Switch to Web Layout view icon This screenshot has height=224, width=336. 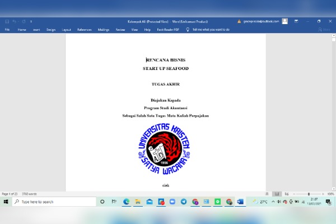287,194
